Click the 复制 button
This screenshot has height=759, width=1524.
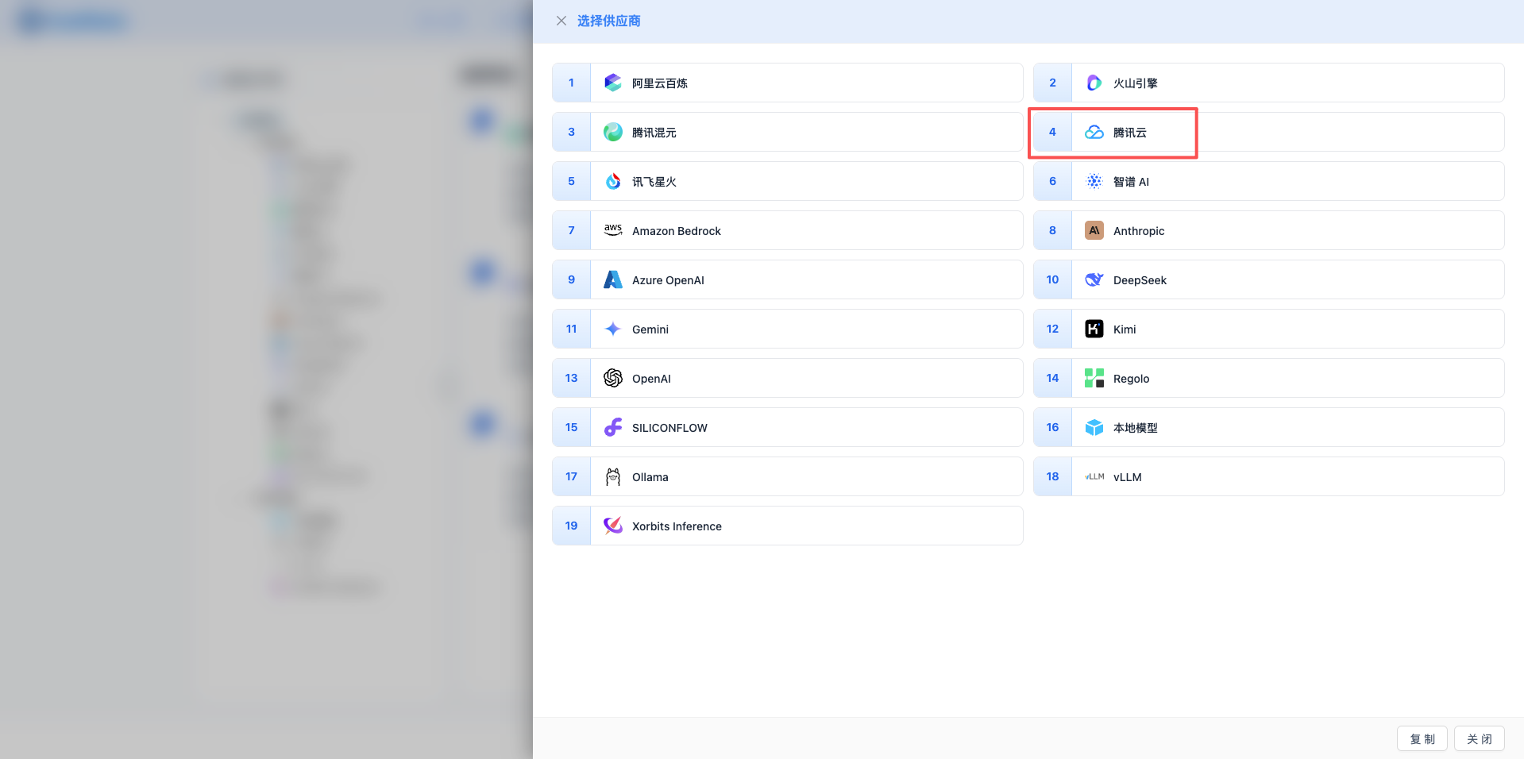pyautogui.click(x=1422, y=738)
